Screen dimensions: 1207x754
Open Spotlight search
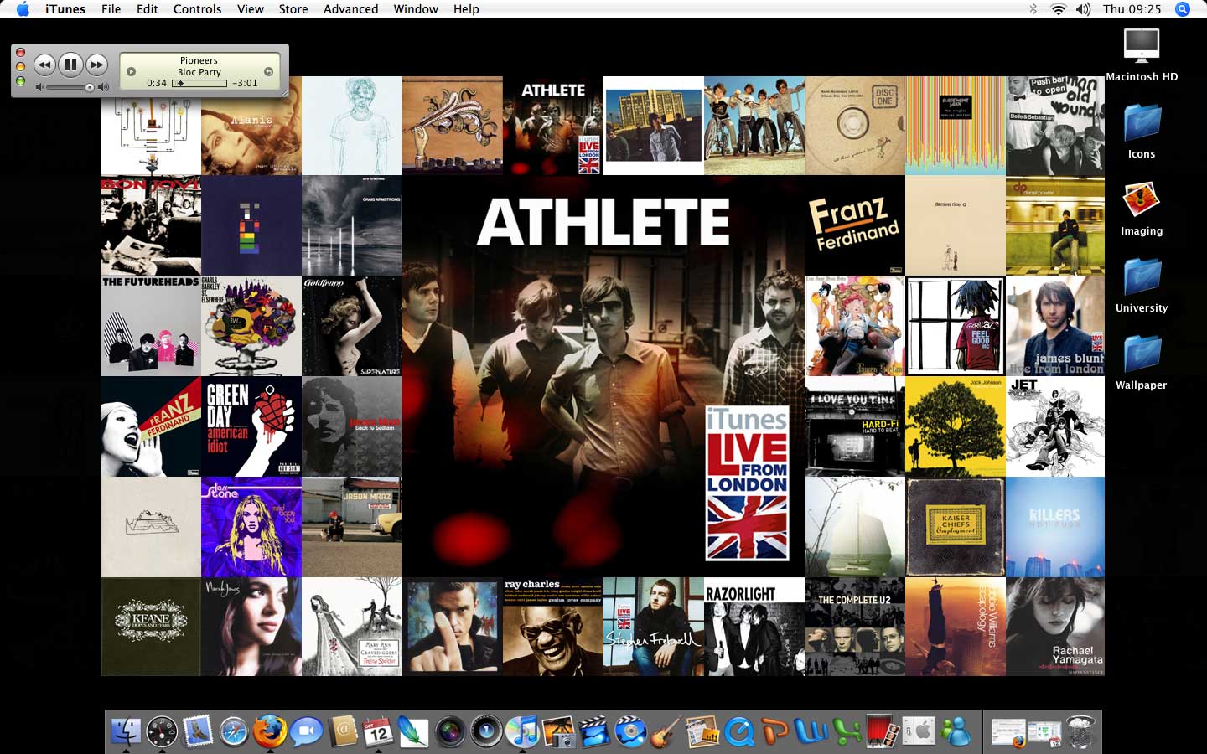(1183, 9)
